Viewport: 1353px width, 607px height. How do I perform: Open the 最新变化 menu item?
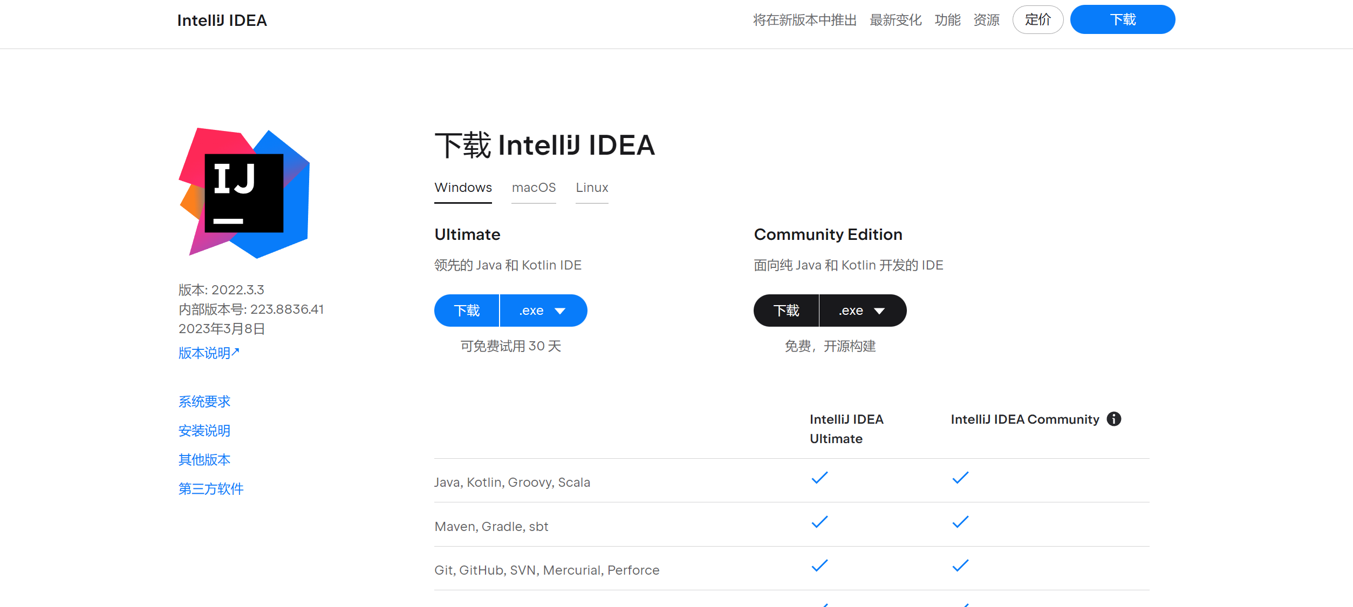896,20
